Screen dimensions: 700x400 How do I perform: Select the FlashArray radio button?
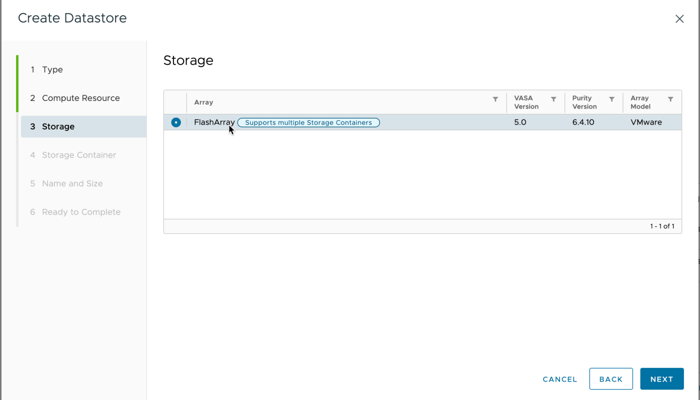(176, 122)
